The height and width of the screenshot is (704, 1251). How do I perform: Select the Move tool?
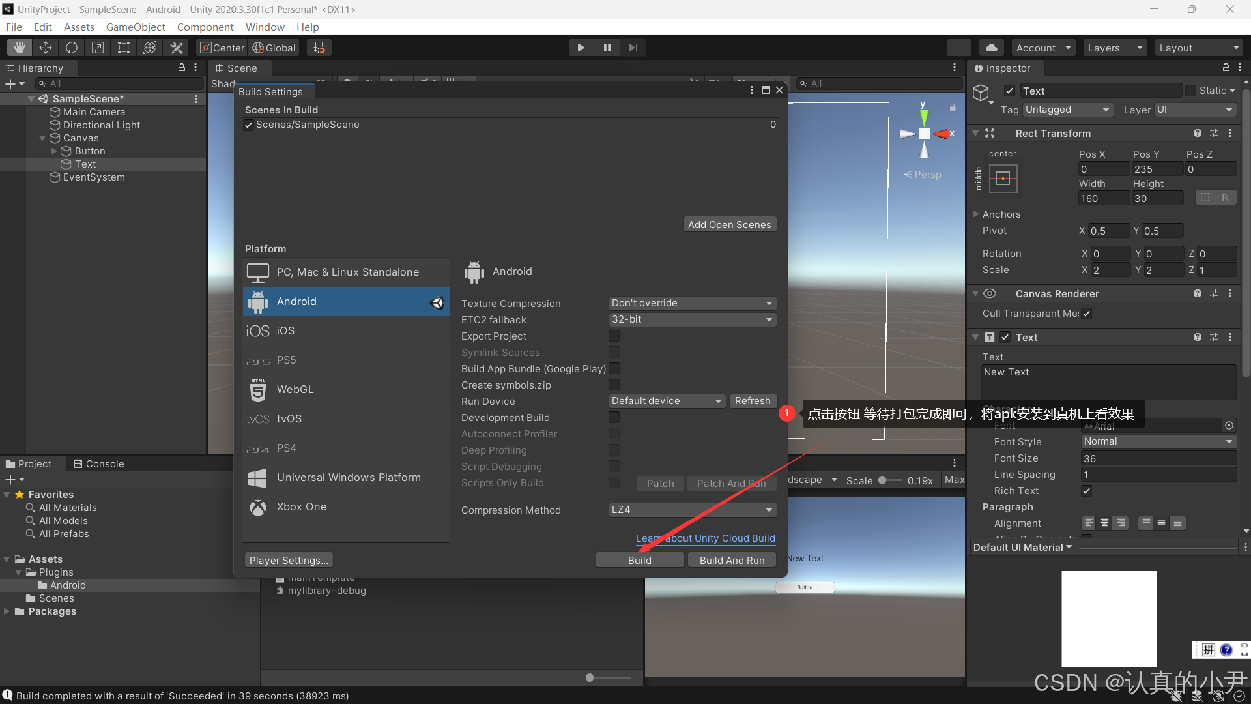pyautogui.click(x=45, y=47)
